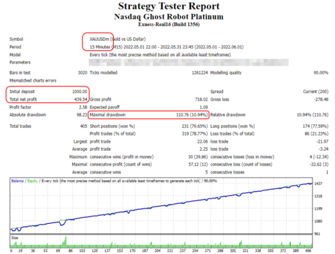This screenshot has height=254, width=335.
Task: Select the value '231 (79.65%)'
Action: point(195,126)
